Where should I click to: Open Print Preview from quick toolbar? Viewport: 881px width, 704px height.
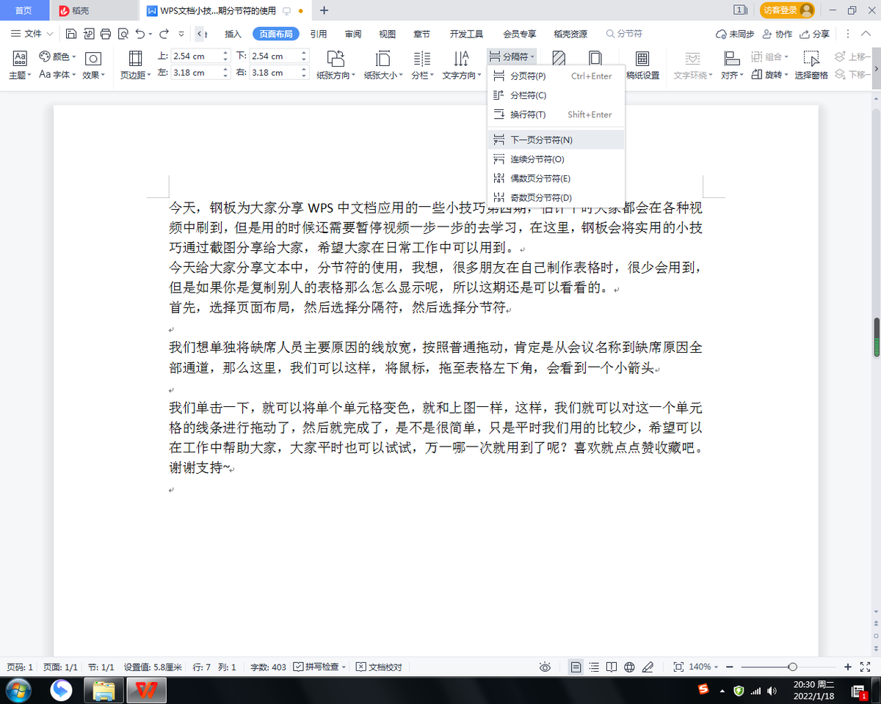click(122, 34)
